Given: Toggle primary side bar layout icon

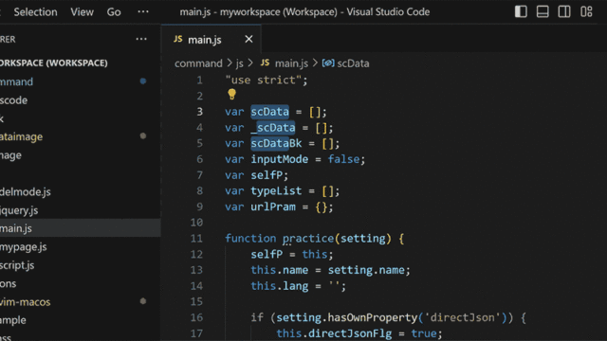Looking at the screenshot, I should tap(521, 11).
